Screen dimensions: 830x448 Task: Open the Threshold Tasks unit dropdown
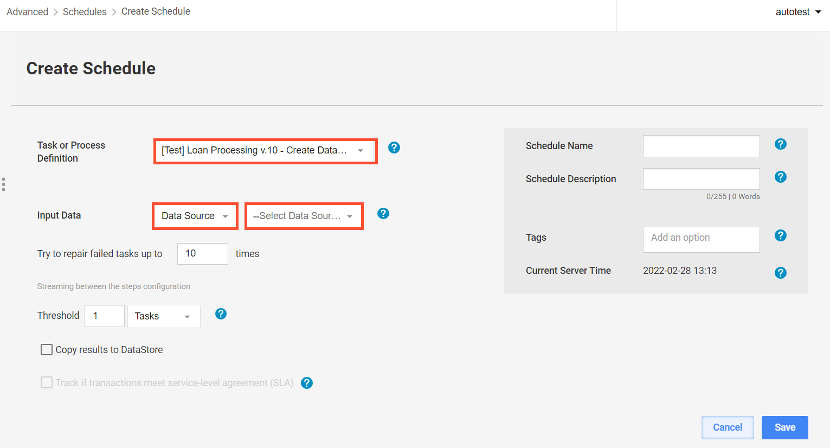click(x=164, y=316)
